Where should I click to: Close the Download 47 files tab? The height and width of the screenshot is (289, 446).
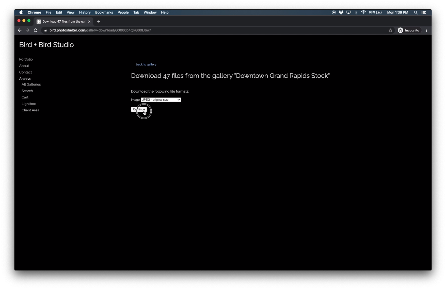(89, 22)
